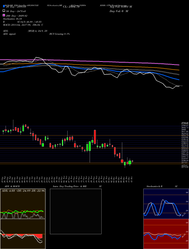Open the blue Stochastics chart panel
This screenshot has width=189, height=249.
(x=166, y=204)
